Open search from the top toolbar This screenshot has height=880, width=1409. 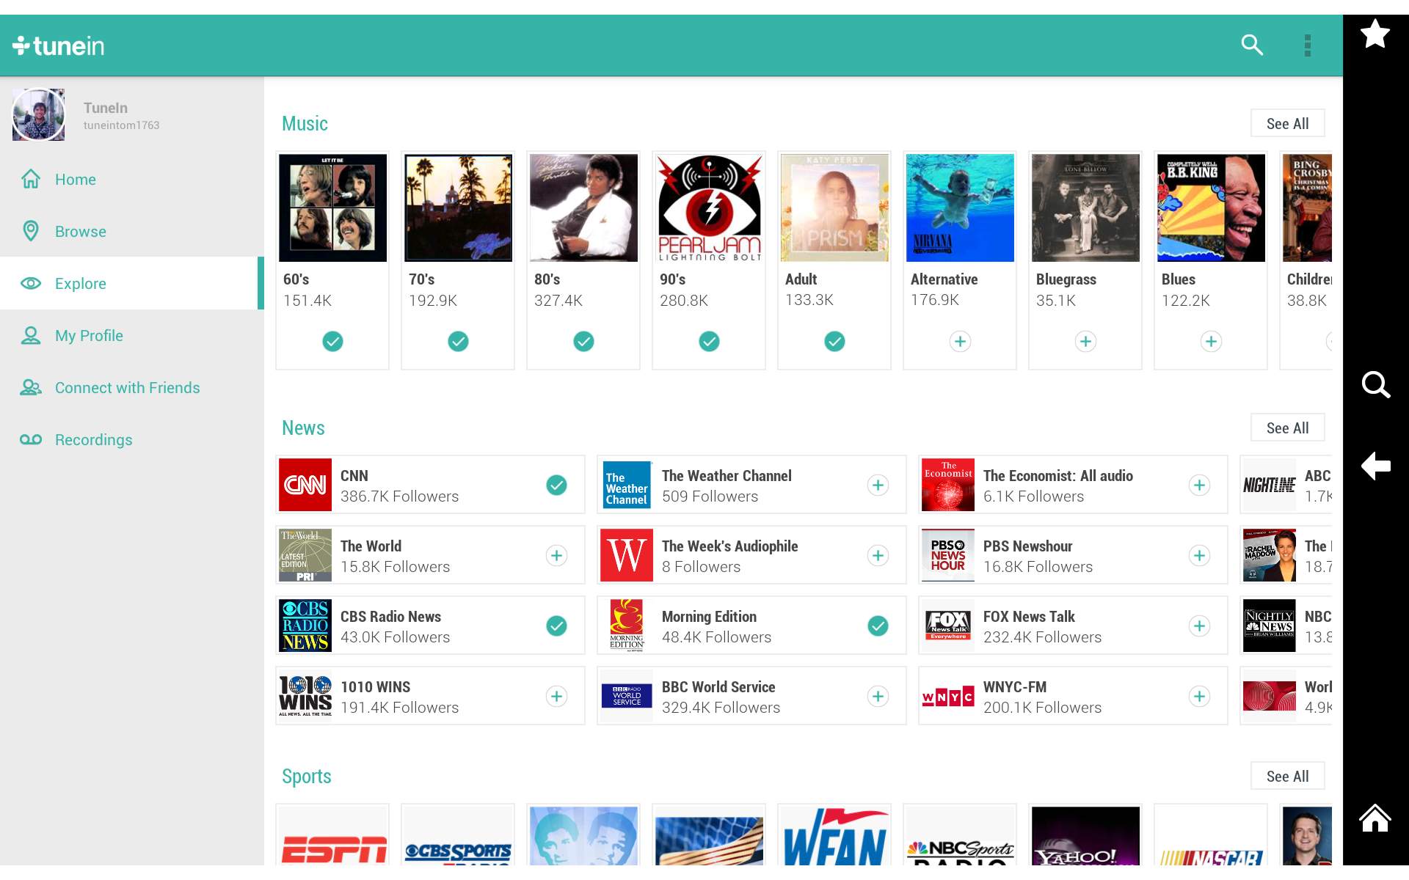[1252, 45]
